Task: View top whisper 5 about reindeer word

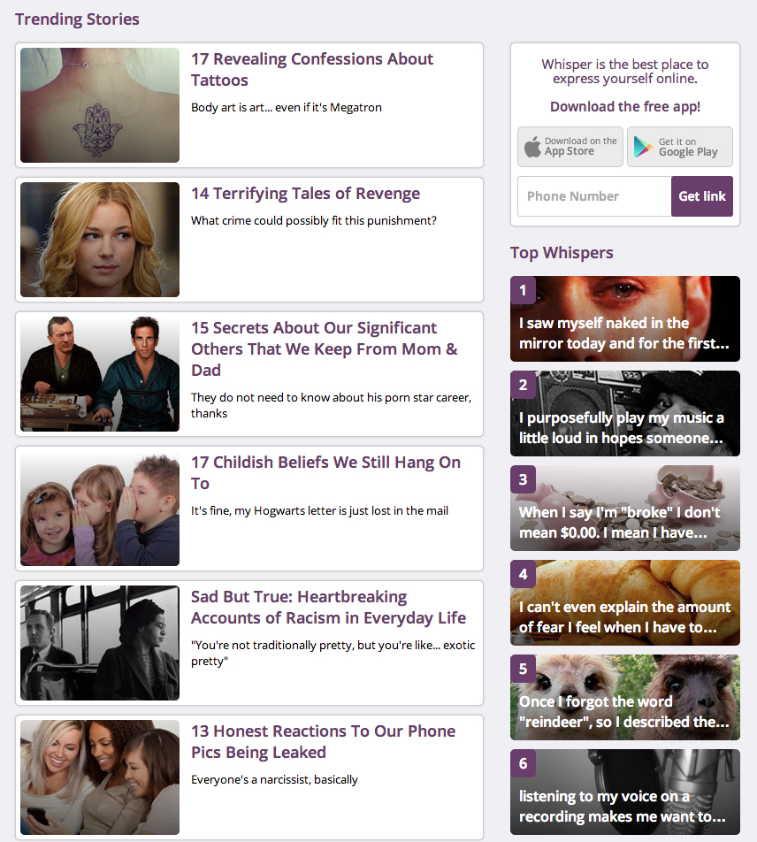Action: 625,697
